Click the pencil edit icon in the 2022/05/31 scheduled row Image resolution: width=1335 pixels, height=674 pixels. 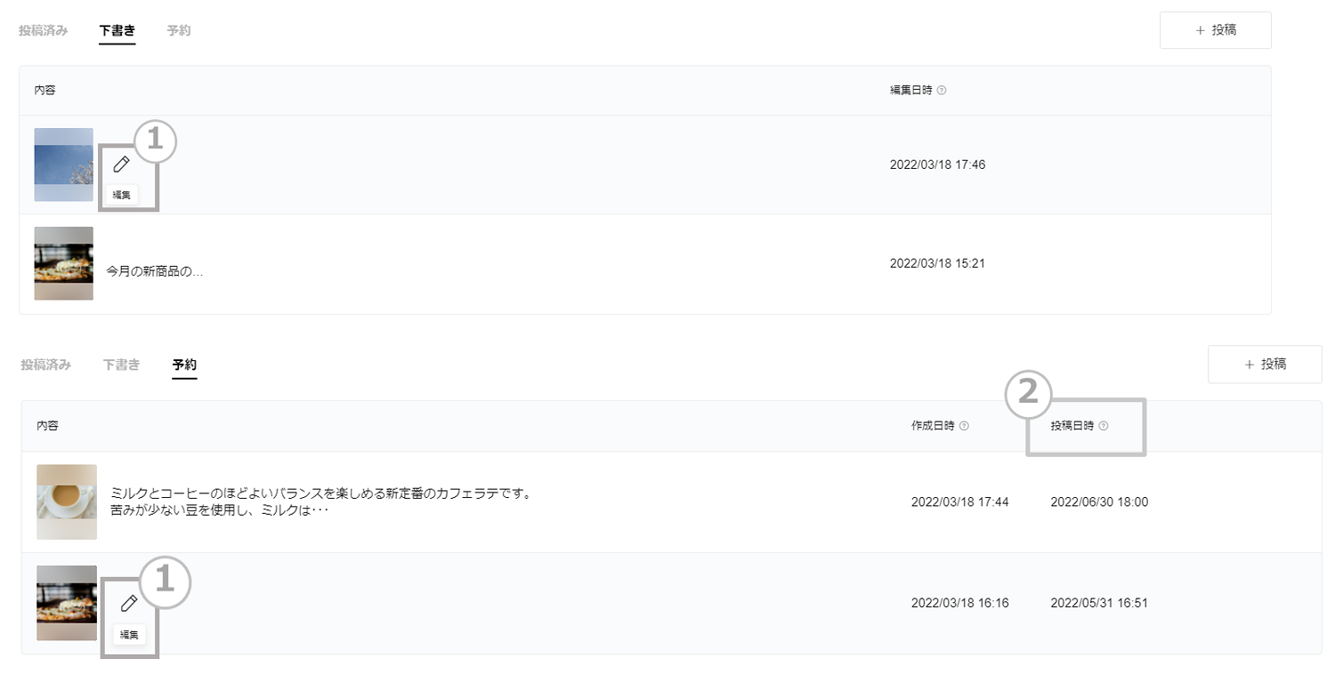point(129,604)
